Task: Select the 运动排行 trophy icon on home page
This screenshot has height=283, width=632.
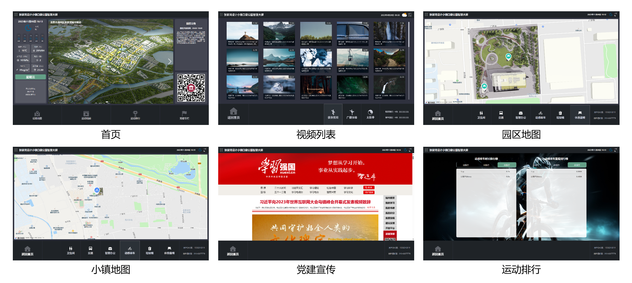Action: (x=135, y=115)
